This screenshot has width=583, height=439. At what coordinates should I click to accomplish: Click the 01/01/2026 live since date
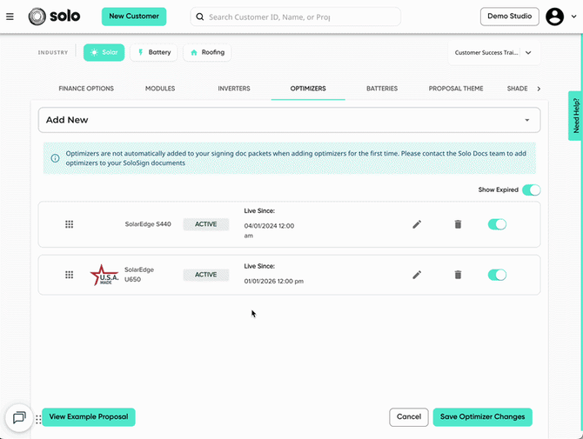[x=273, y=282]
